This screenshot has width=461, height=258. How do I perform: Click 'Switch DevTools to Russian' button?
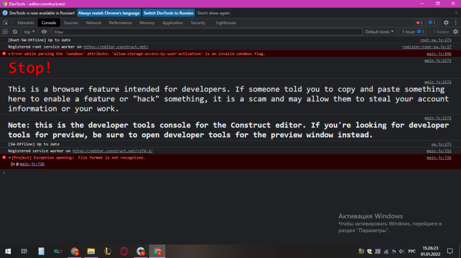click(168, 13)
